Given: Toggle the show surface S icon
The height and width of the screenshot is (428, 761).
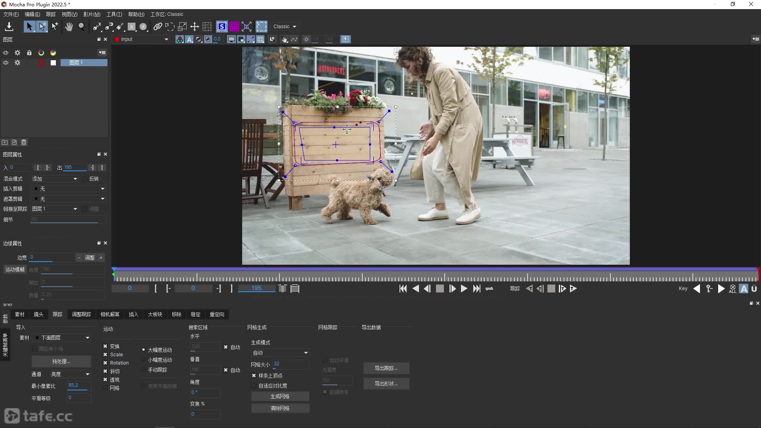Looking at the screenshot, I should [x=222, y=27].
